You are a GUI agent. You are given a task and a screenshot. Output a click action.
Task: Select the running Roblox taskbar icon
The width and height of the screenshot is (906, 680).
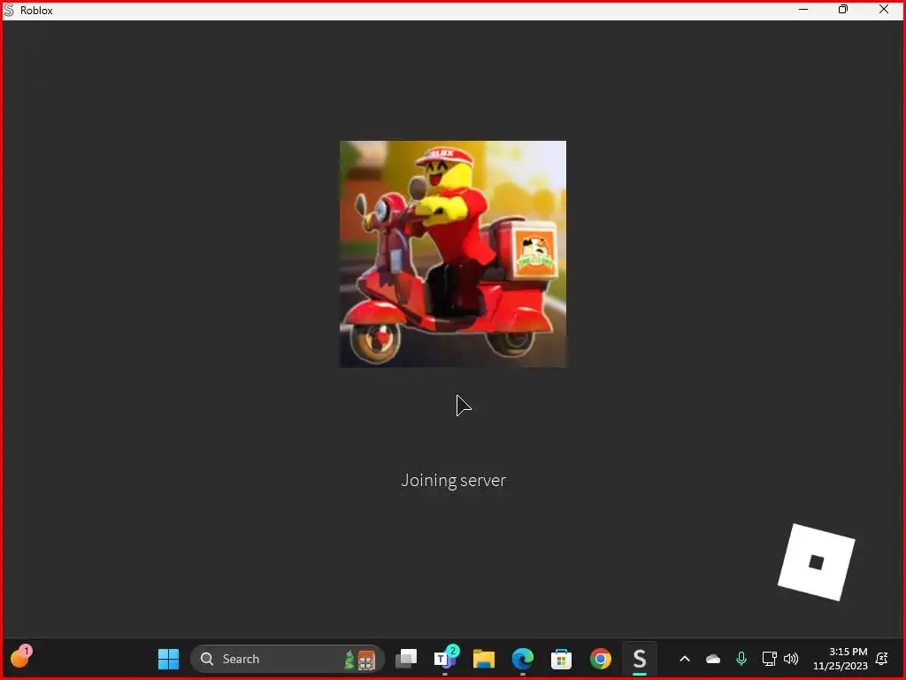(639, 659)
